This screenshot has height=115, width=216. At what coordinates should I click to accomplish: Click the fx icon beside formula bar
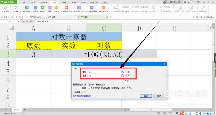point(31,21)
